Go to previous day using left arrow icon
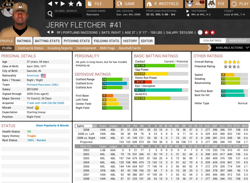 pyautogui.click(x=188, y=15)
